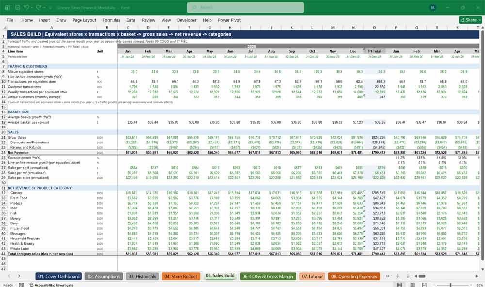485x287 pixels.
Task: Add a new sheet with plus icon
Action: [x=398, y=276]
